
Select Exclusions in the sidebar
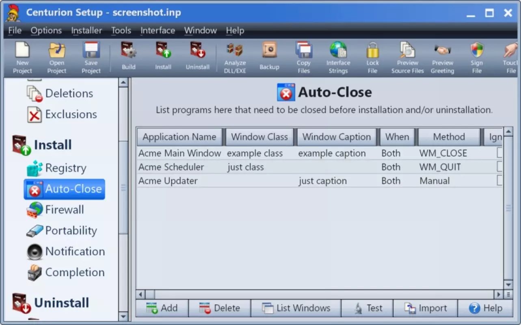click(x=62, y=115)
